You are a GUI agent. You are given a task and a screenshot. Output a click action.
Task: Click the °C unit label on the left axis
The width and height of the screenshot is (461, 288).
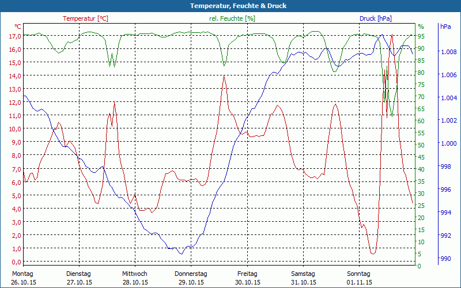coord(18,26)
